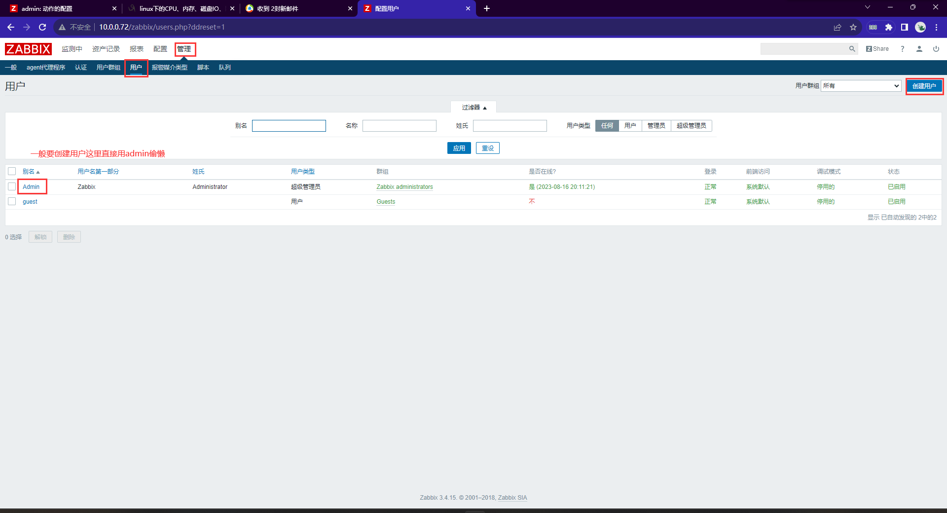
Task: Focus the 名称 filter input
Action: coord(400,126)
